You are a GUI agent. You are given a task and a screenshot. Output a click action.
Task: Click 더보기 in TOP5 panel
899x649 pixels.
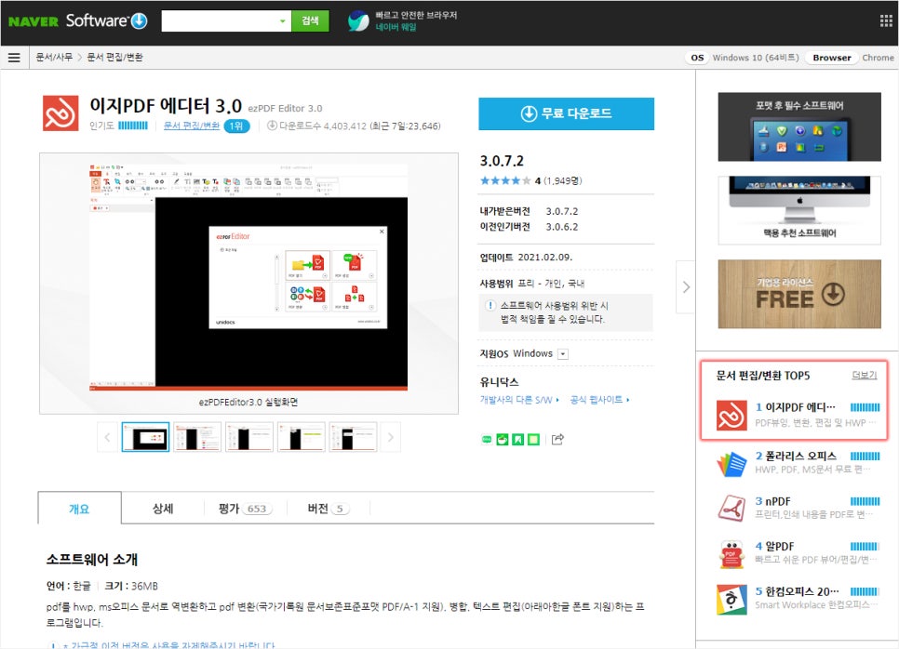pyautogui.click(x=864, y=376)
